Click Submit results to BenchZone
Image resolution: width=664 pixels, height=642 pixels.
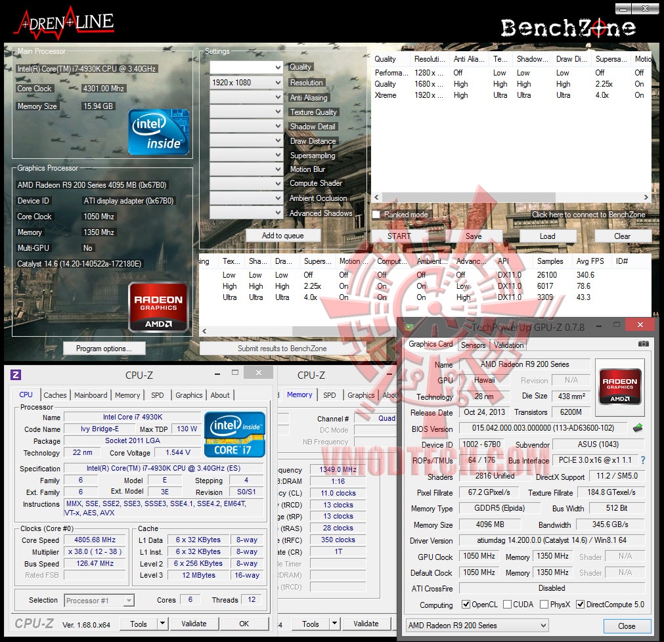click(282, 349)
